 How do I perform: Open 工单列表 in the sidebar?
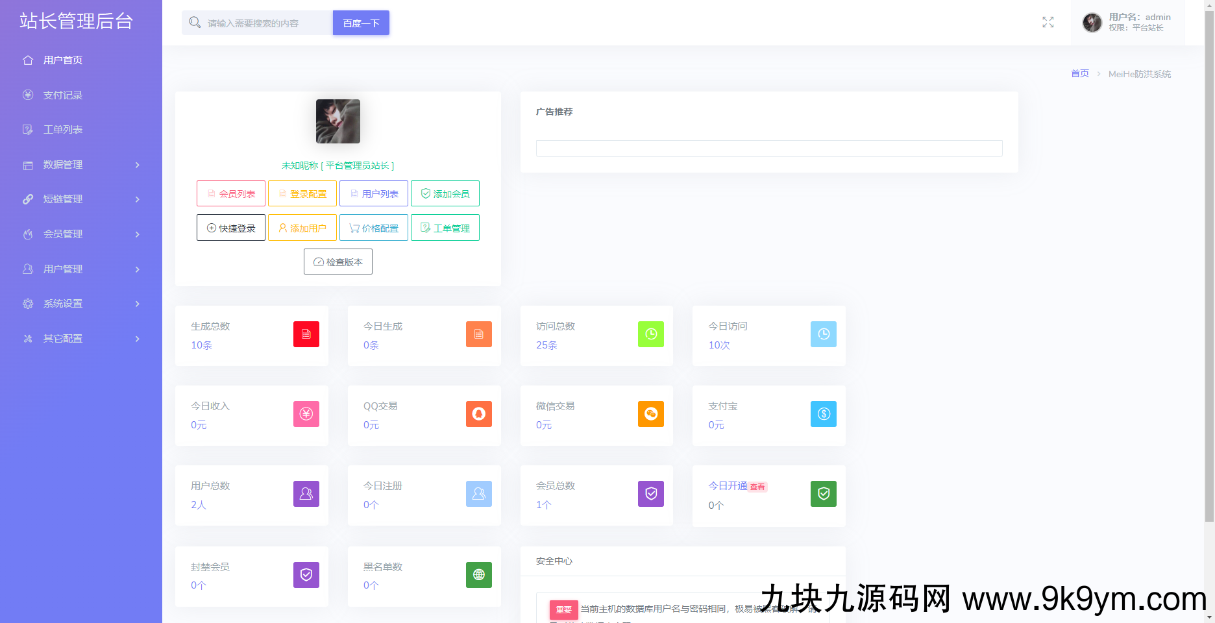[62, 129]
